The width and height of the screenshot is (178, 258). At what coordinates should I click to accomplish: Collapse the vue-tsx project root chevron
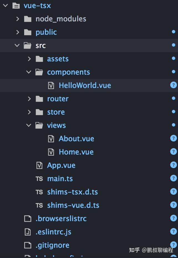pyautogui.click(x=6, y=6)
